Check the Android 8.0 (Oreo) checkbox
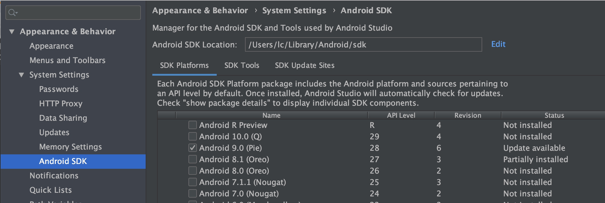Screen dimensions: 605x203 pos(193,171)
